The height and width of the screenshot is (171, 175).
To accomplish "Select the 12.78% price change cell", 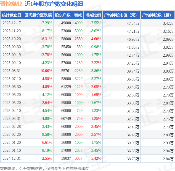I will (46, 55).
